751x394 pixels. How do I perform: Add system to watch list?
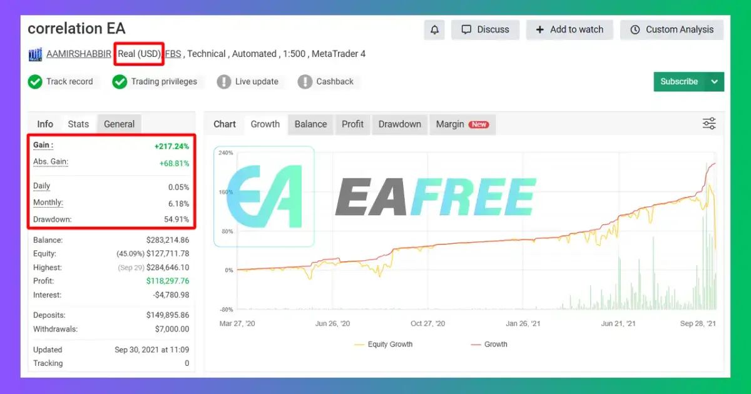click(x=570, y=29)
